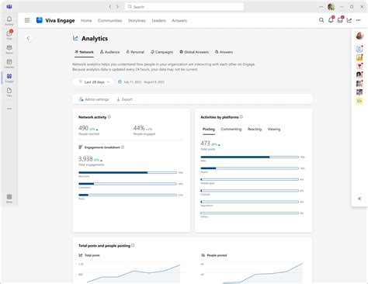Go to Leaders in Viva Engage navigation
Viewport: 368px width, 284px height.
click(x=158, y=20)
